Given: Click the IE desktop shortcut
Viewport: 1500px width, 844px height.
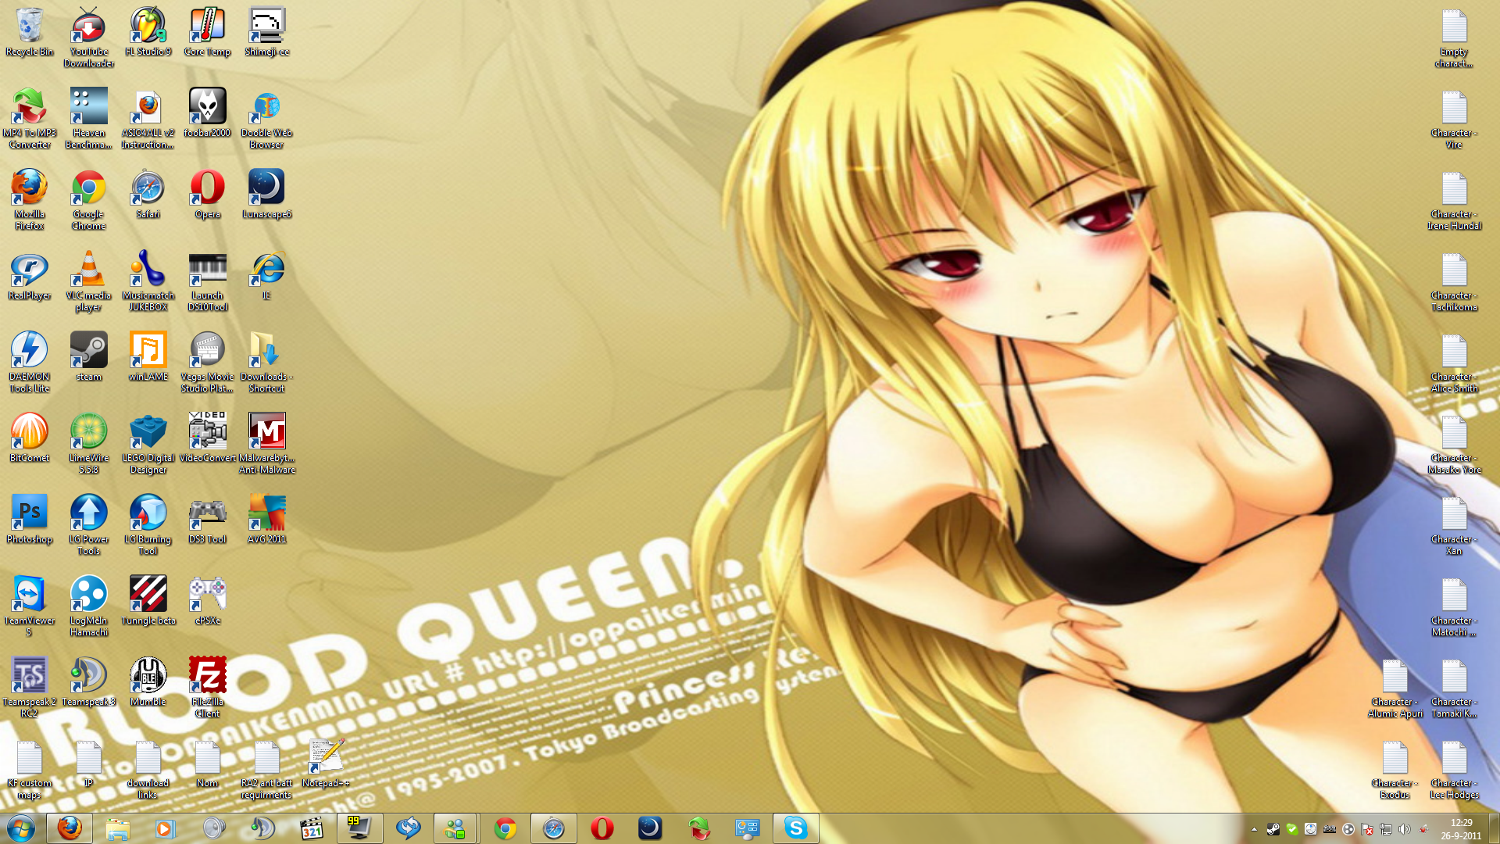Looking at the screenshot, I should click(x=267, y=276).
